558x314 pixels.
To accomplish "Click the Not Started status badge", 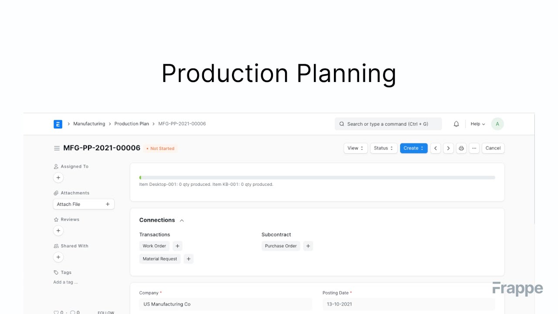I will click(160, 149).
